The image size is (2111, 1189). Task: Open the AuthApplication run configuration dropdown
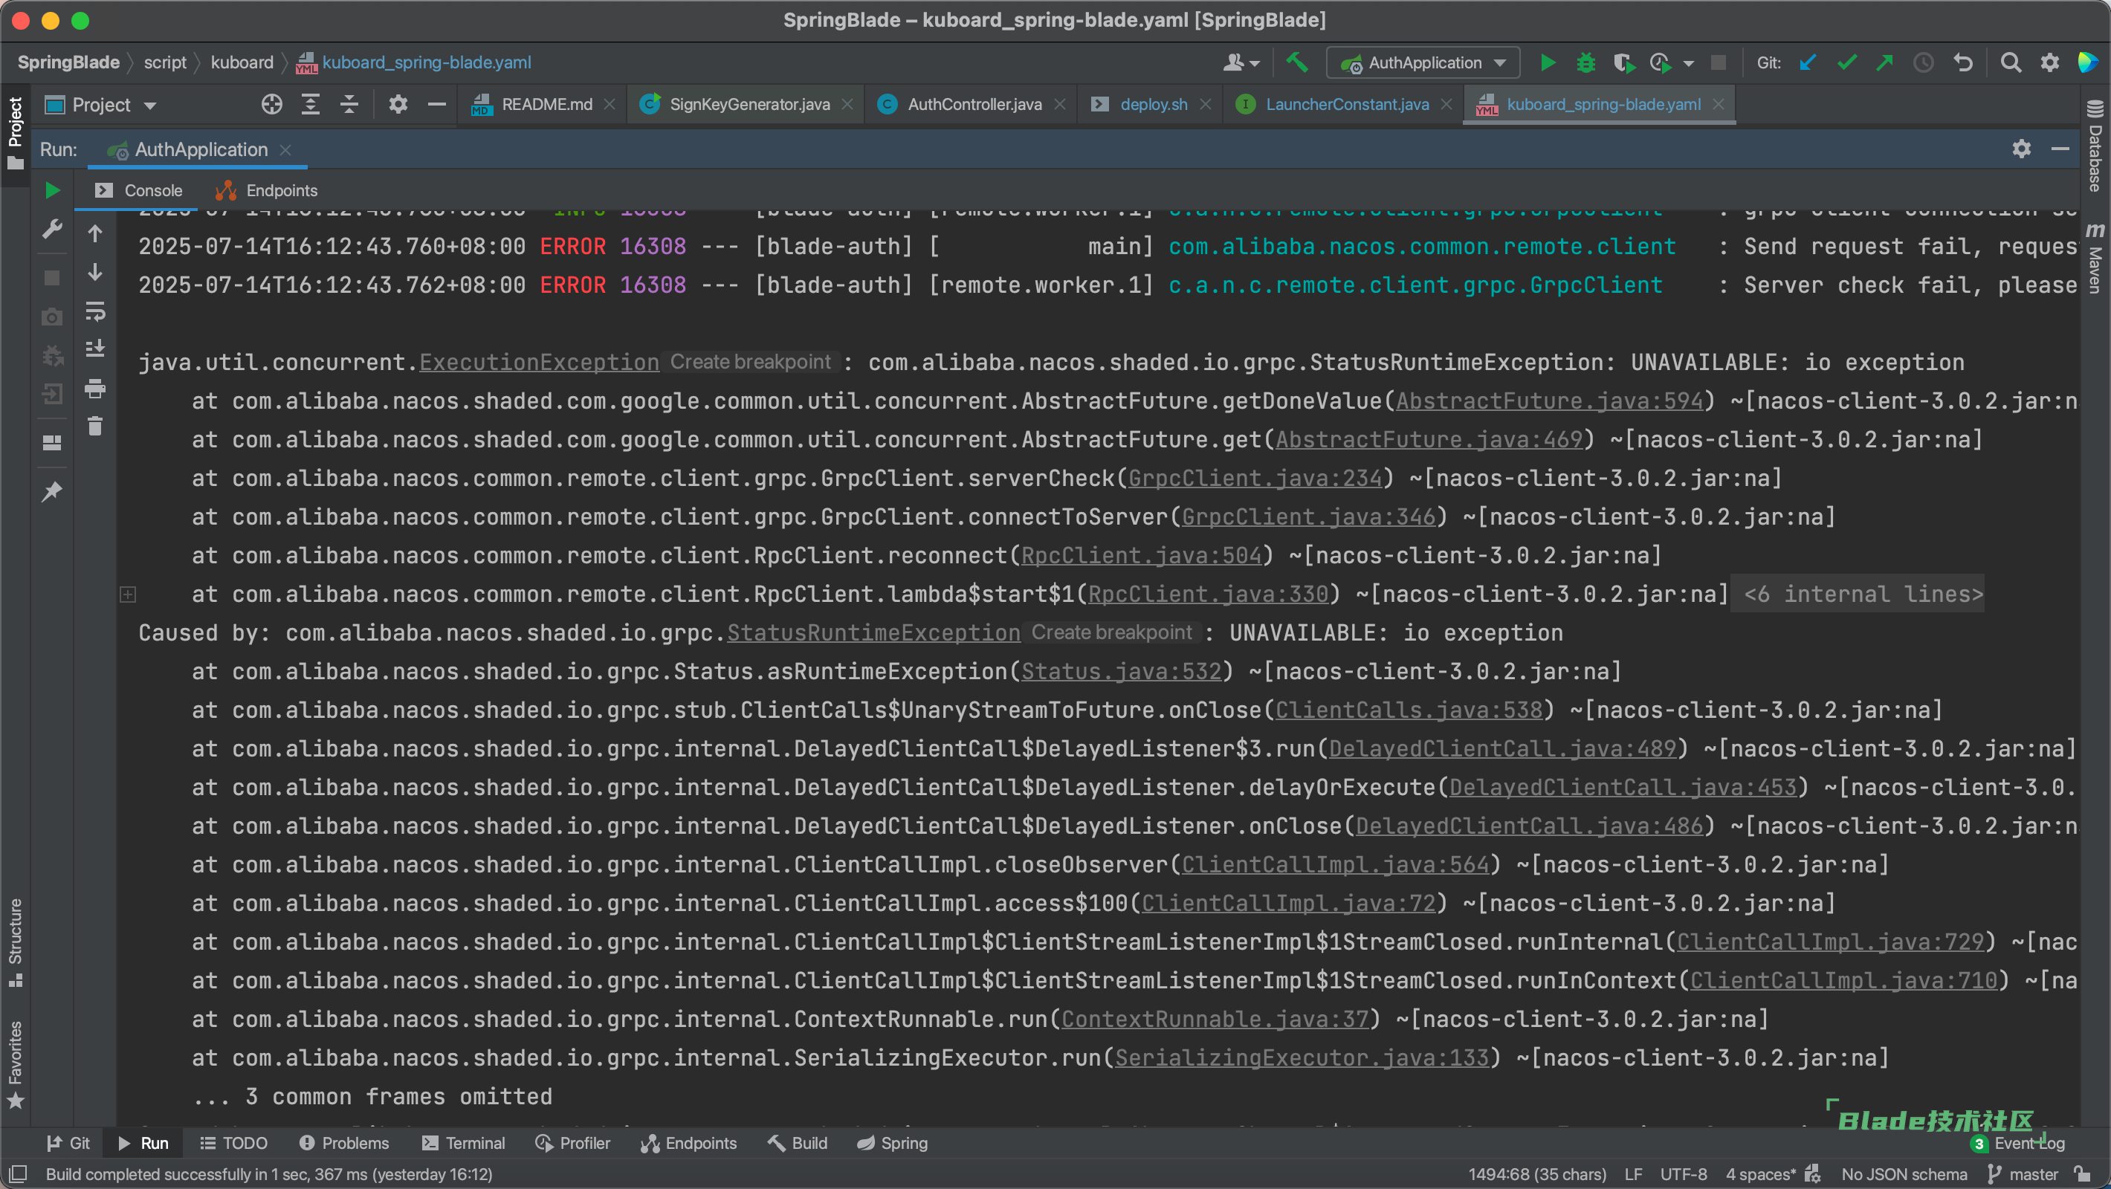[1424, 63]
